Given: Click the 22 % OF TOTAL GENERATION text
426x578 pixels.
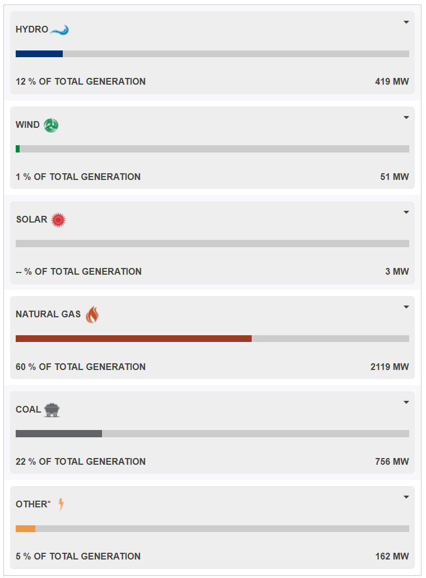Looking at the screenshot, I should click(x=81, y=461).
